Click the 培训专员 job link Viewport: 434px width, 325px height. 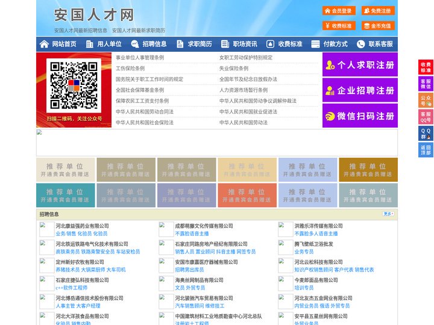(304, 288)
